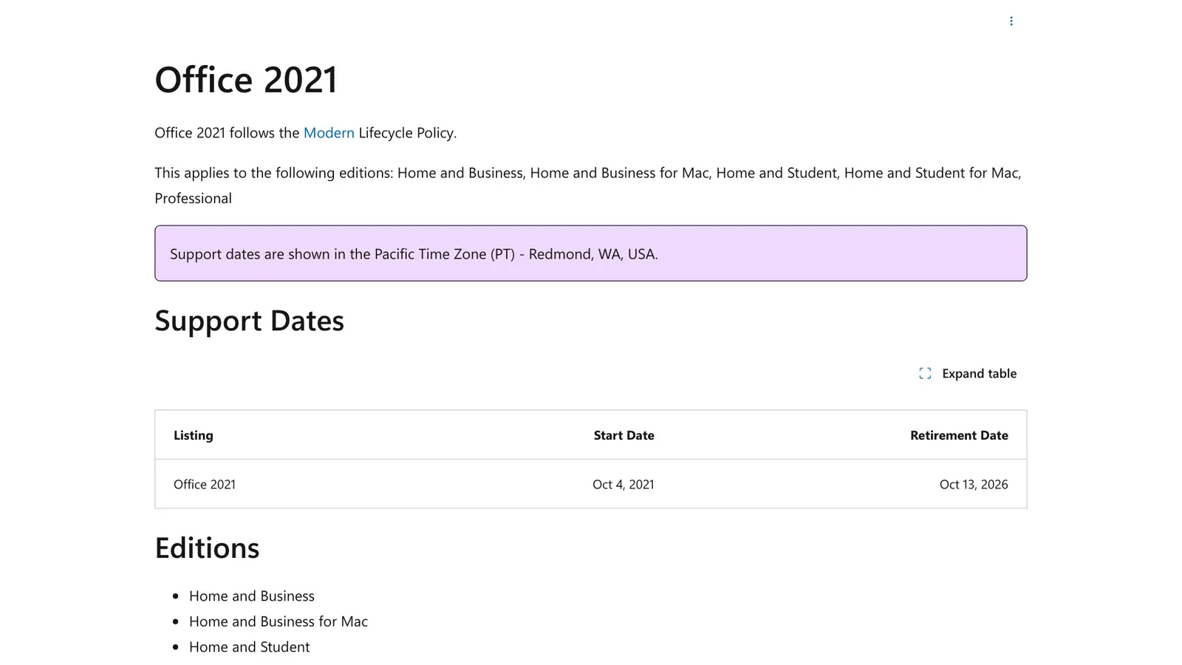Follow the Modern lifecycle policy link
This screenshot has height=665, width=1182.
pyautogui.click(x=329, y=133)
